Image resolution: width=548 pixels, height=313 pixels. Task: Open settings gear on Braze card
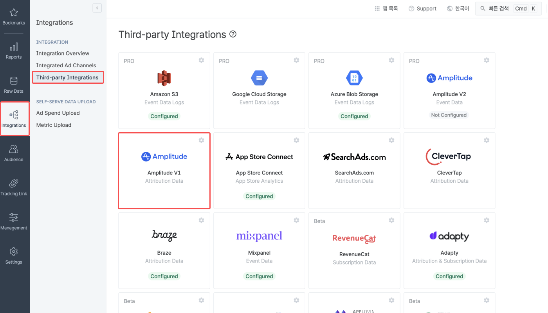point(201,220)
